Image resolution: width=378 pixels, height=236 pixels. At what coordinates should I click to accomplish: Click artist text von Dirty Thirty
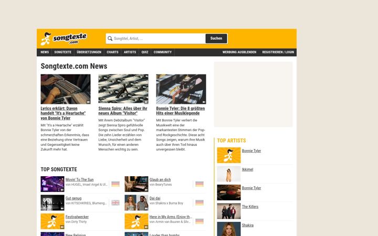point(76,222)
